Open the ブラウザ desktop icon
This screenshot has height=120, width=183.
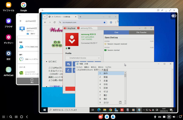[x=9, y=23]
